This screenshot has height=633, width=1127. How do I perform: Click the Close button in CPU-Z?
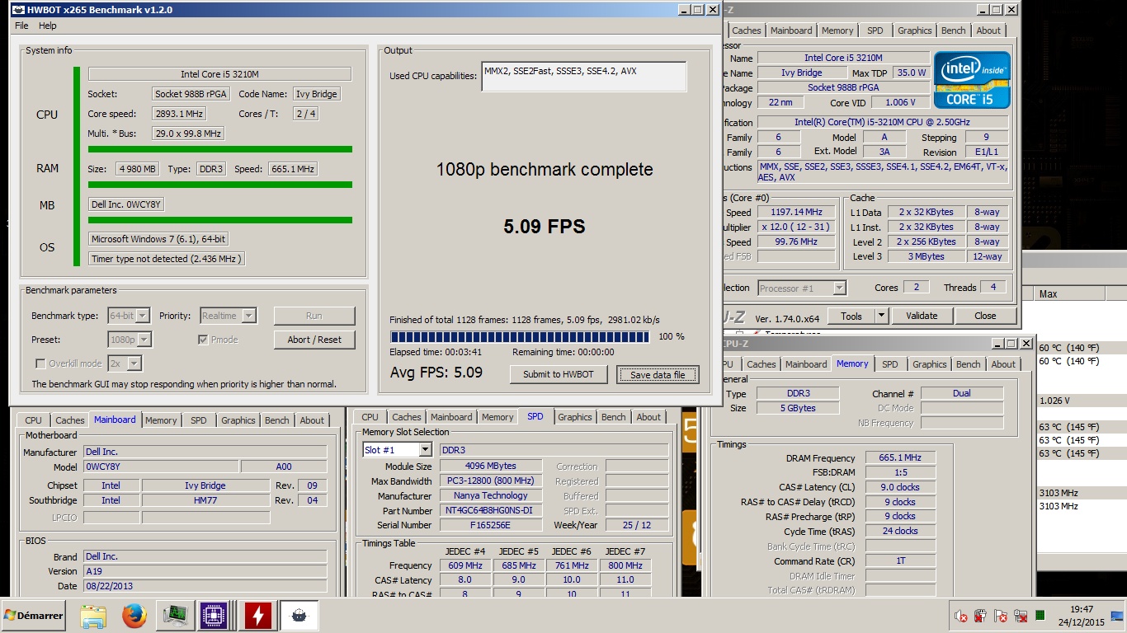click(x=985, y=316)
